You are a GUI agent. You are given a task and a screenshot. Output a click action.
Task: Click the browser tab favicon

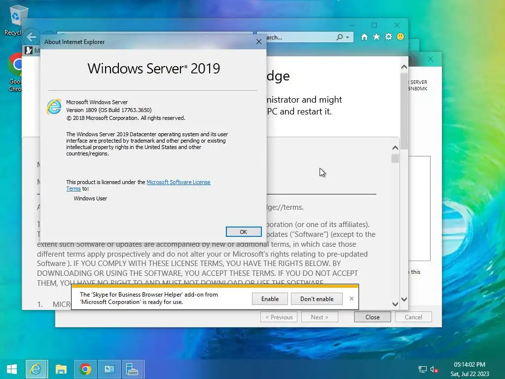[x=29, y=50]
